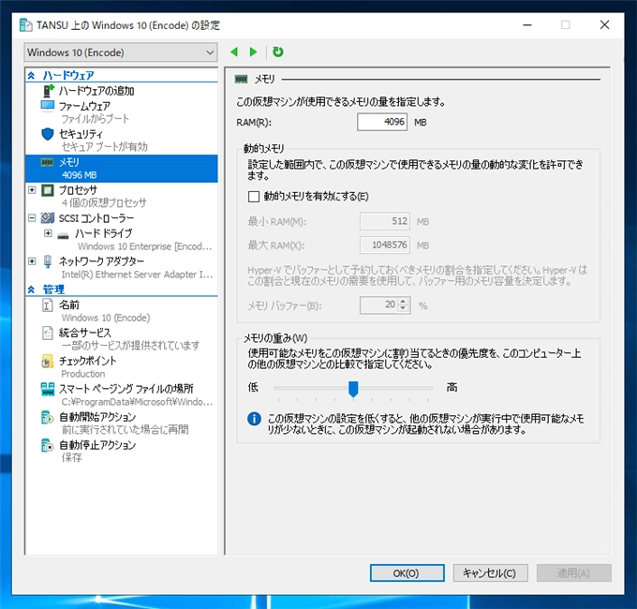Click the window title bar settings icon
Image resolution: width=637 pixels, height=609 pixels.
point(25,25)
